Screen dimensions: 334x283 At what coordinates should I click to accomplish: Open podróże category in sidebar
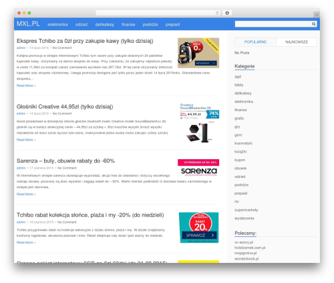[241, 185]
